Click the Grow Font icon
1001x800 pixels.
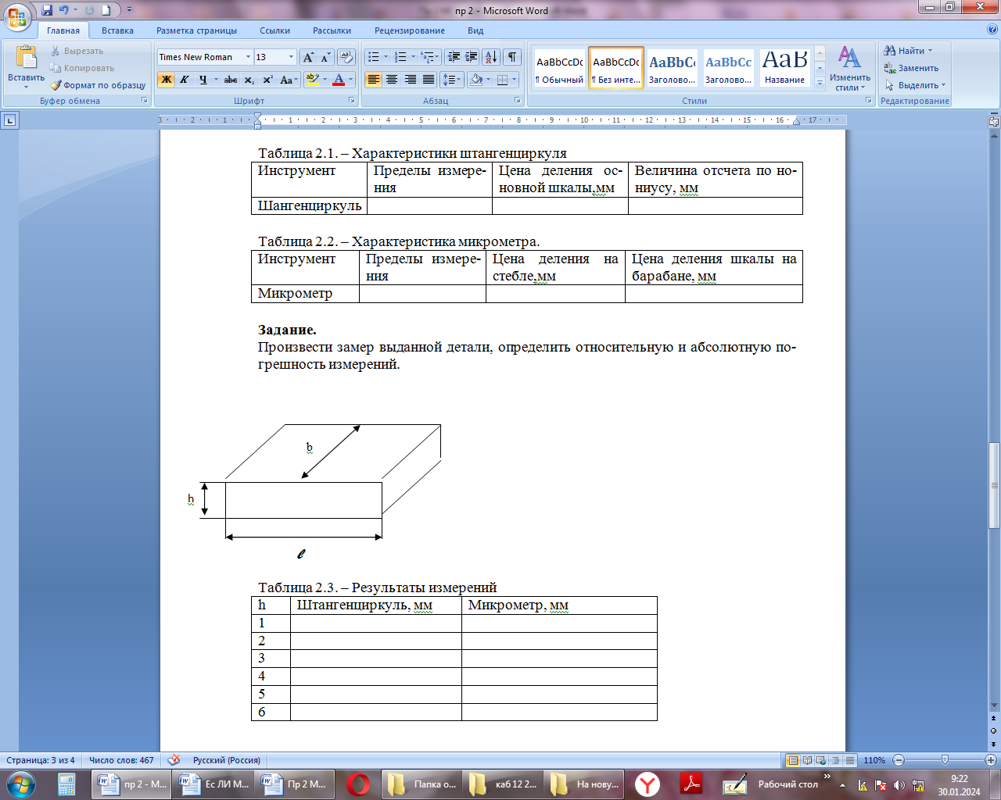tap(308, 57)
